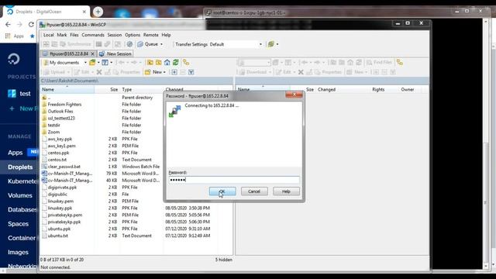The height and width of the screenshot is (279, 496).
Task: Open the Remote menu
Action: (151, 35)
